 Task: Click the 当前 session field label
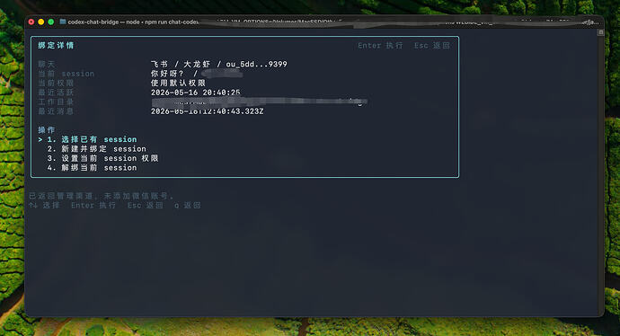66,74
